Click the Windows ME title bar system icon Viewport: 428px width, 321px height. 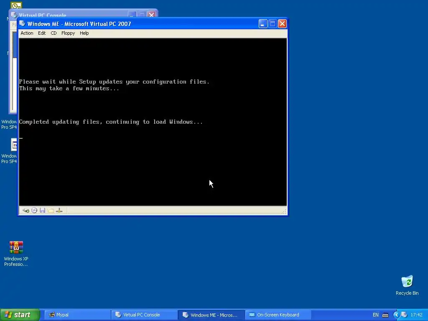[23, 24]
